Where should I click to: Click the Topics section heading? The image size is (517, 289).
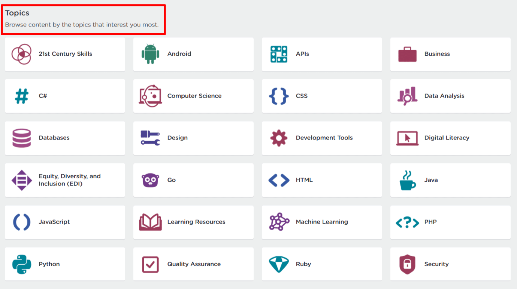tap(17, 13)
